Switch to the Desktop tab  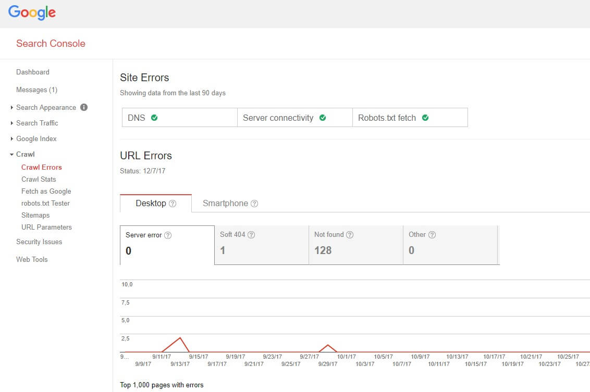[x=156, y=204]
